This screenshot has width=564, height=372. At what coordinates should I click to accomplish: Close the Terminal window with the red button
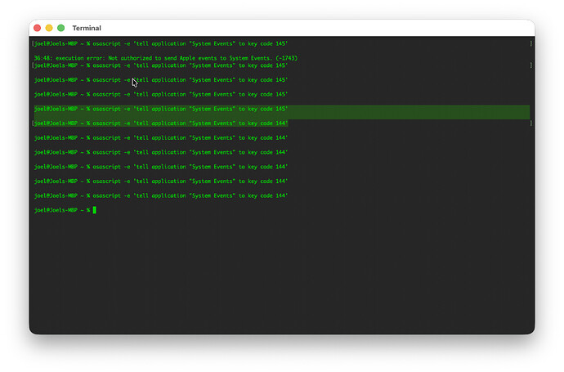(x=37, y=28)
